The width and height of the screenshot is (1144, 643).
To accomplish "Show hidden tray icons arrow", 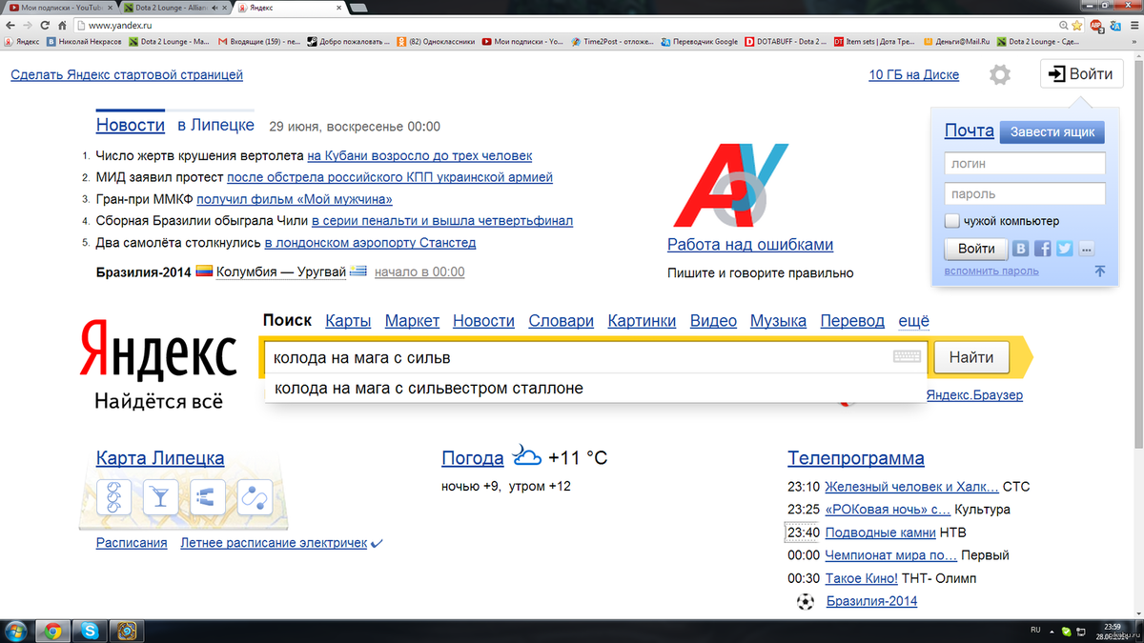I will click(x=1052, y=631).
